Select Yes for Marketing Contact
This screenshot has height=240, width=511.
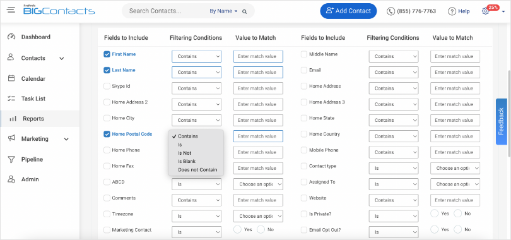pyautogui.click(x=238, y=229)
